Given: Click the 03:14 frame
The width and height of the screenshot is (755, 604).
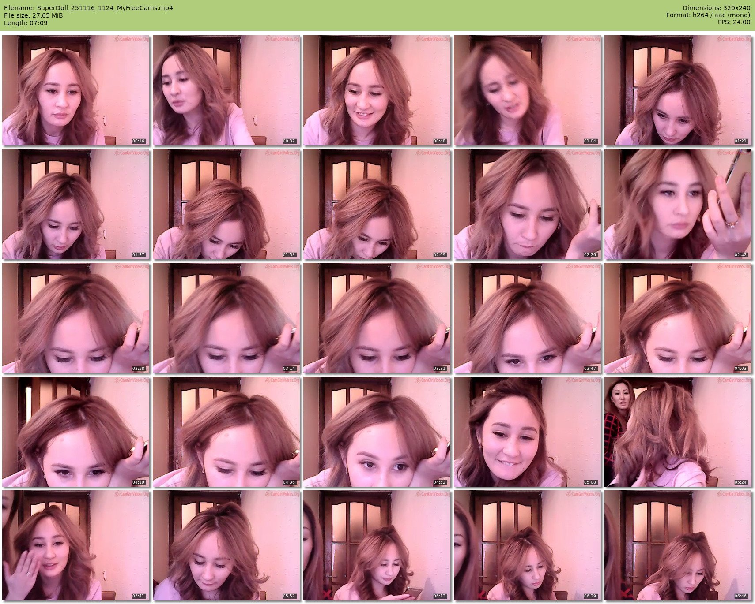Looking at the screenshot, I should click(x=226, y=318).
